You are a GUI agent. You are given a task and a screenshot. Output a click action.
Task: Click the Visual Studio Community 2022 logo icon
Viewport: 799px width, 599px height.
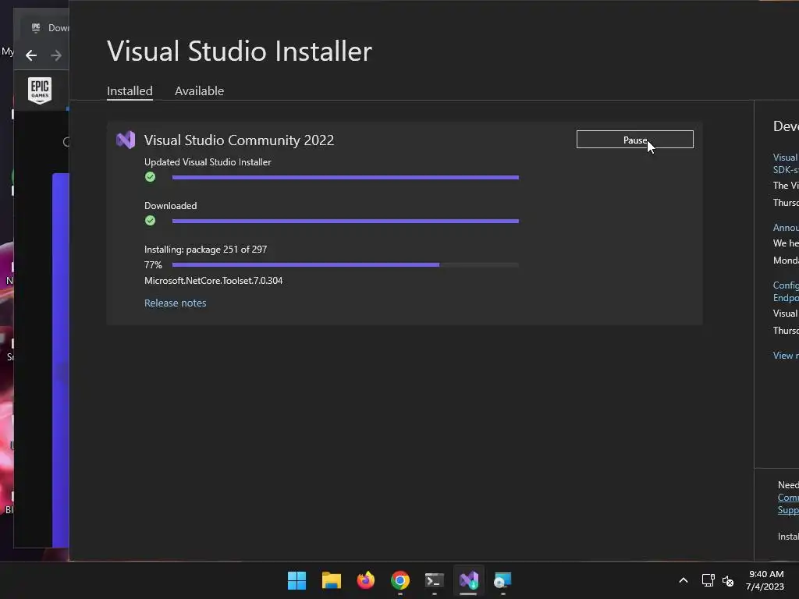[x=126, y=140]
